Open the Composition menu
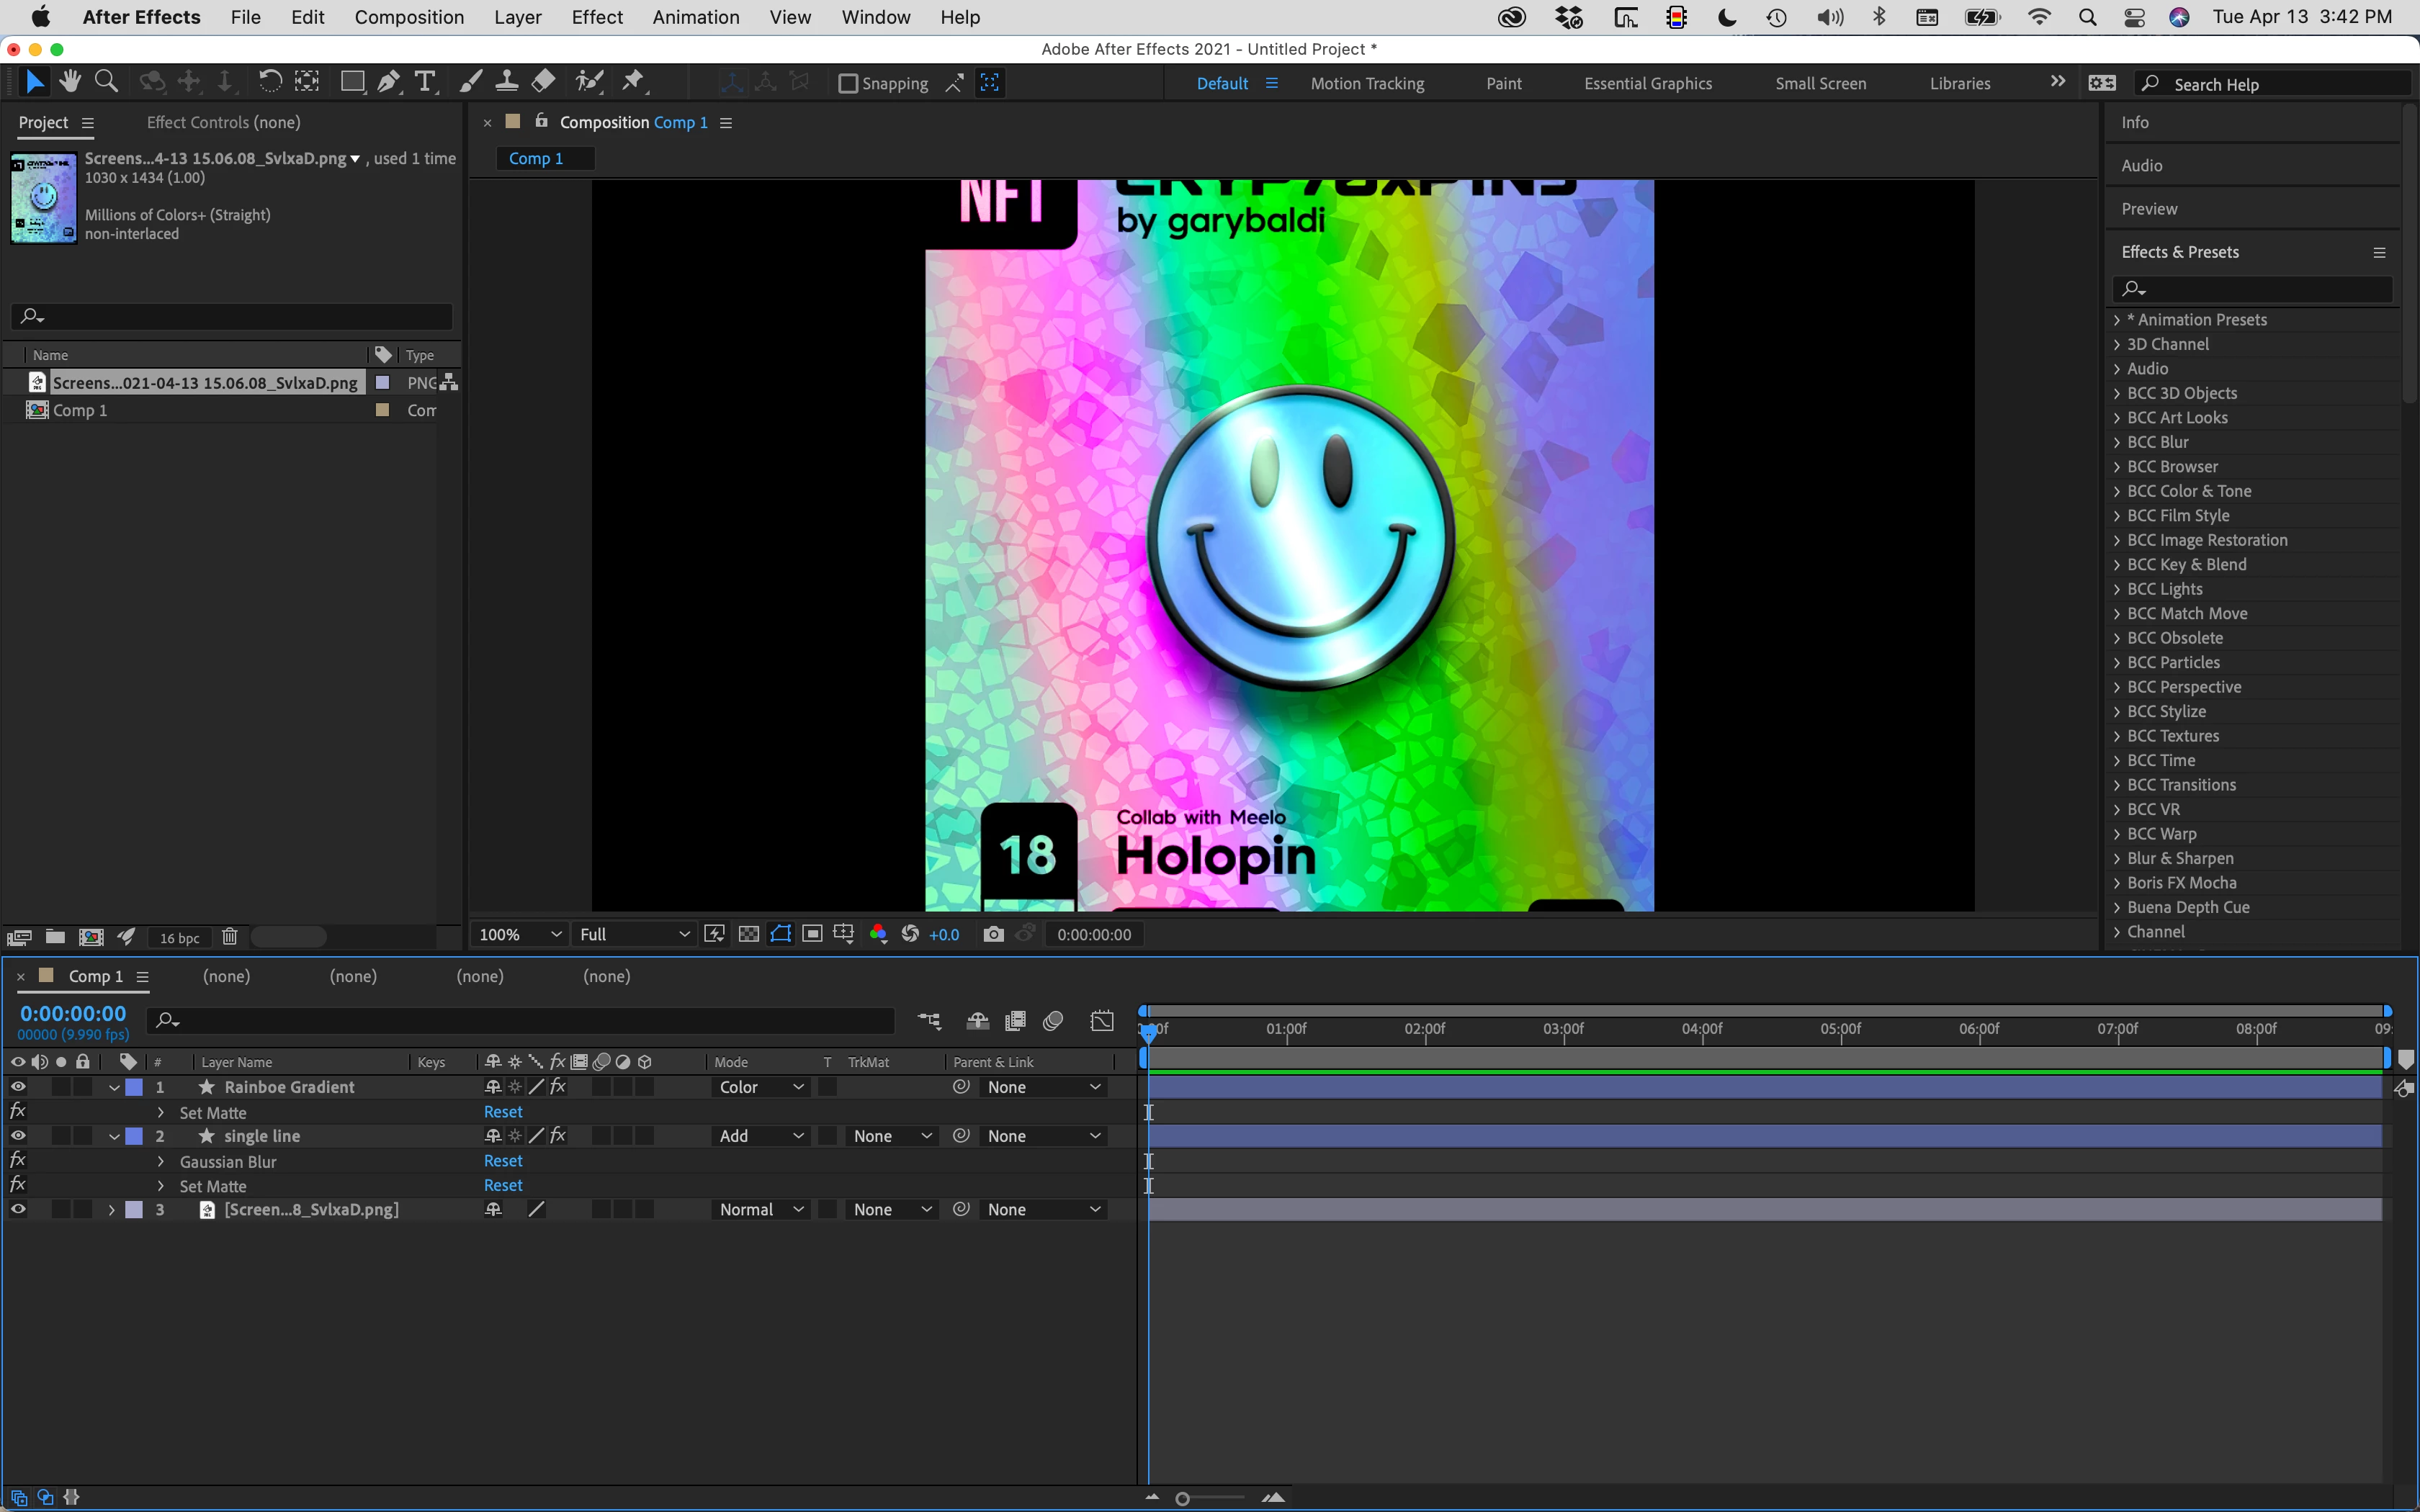The image size is (2420, 1512). coord(409,17)
